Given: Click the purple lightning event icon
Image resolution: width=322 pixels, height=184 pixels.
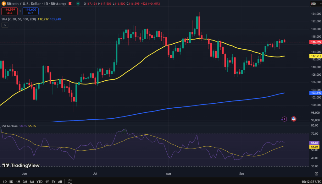Looking at the screenshot, I should click(x=284, y=119).
